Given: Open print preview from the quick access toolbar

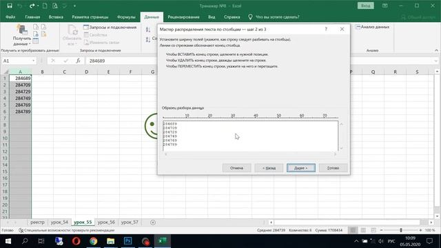Looking at the screenshot, I should (x=55, y=6).
